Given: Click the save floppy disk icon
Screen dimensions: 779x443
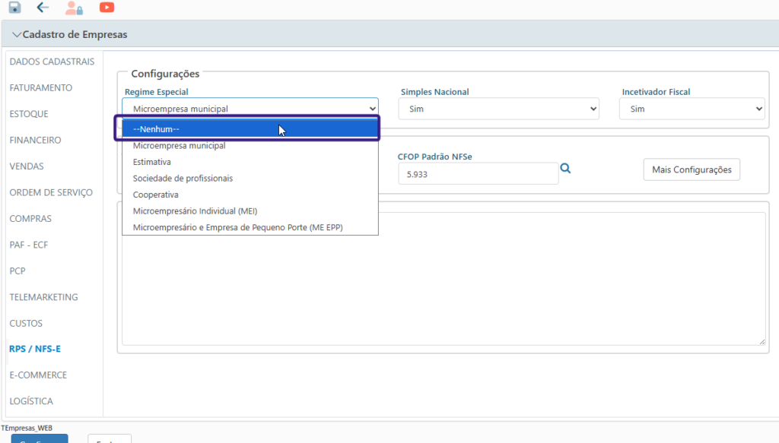Looking at the screenshot, I should click(x=14, y=8).
